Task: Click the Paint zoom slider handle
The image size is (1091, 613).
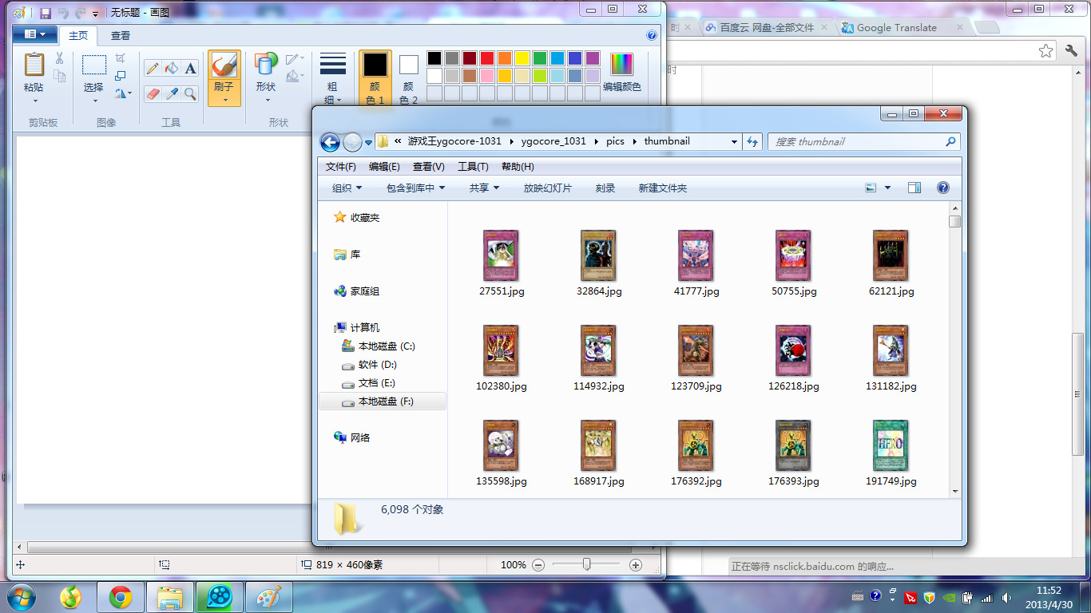Action: [x=587, y=565]
